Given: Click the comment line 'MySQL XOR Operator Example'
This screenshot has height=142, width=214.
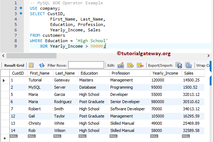Looking at the screenshot, I should (x=66, y=3).
